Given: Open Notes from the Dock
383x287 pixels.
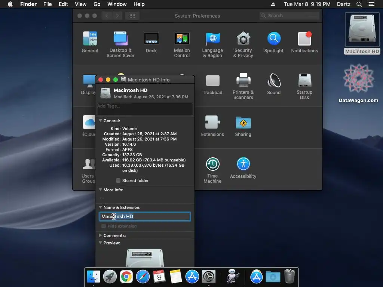Looking at the screenshot, I should point(175,277).
